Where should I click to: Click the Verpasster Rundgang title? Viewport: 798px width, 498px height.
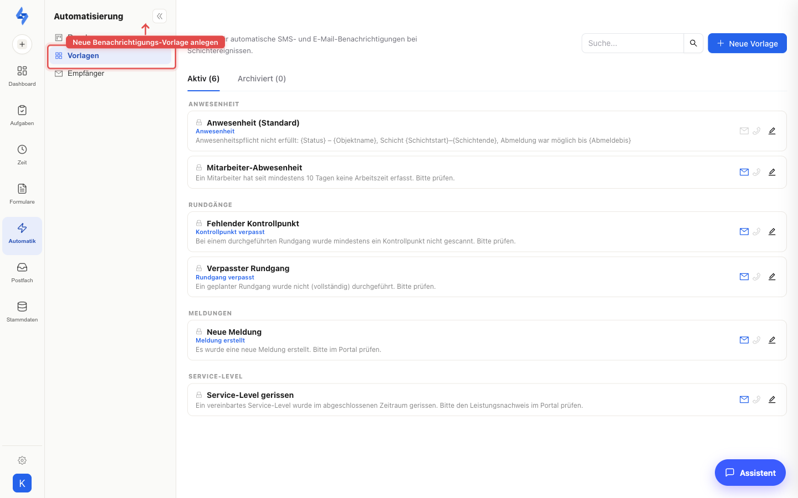click(x=248, y=268)
